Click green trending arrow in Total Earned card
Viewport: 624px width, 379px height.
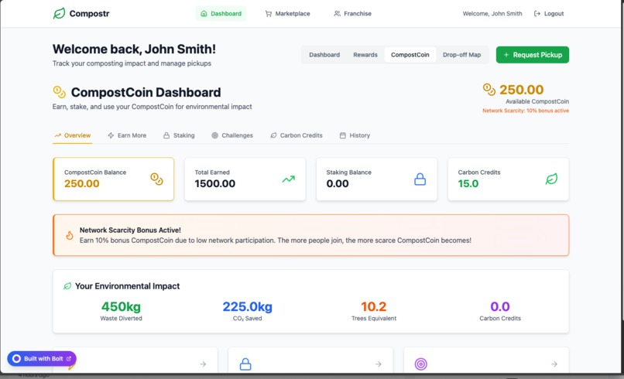[x=289, y=179]
